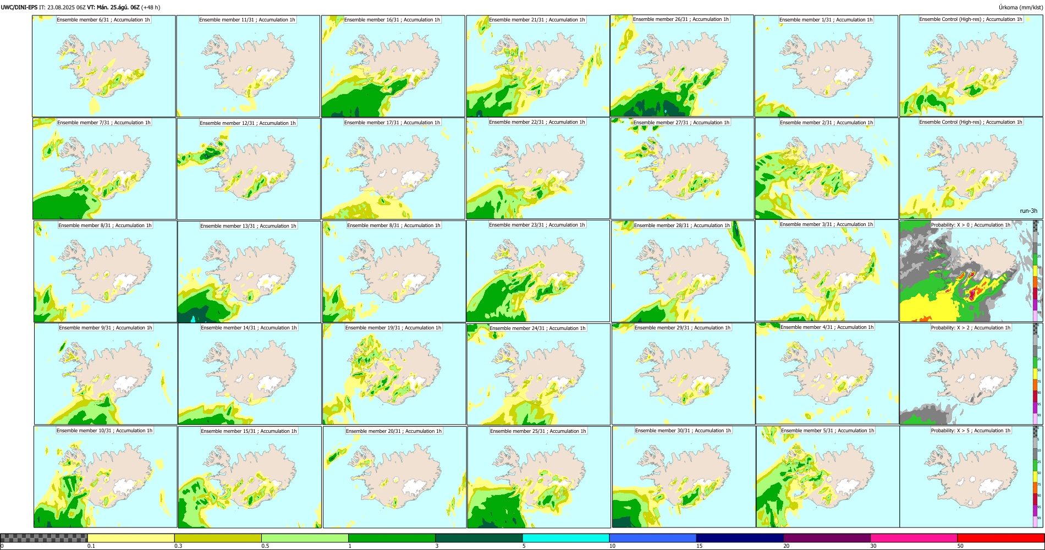
Task: Click the pink 30–50 legend swatch
Action: pyautogui.click(x=914, y=538)
